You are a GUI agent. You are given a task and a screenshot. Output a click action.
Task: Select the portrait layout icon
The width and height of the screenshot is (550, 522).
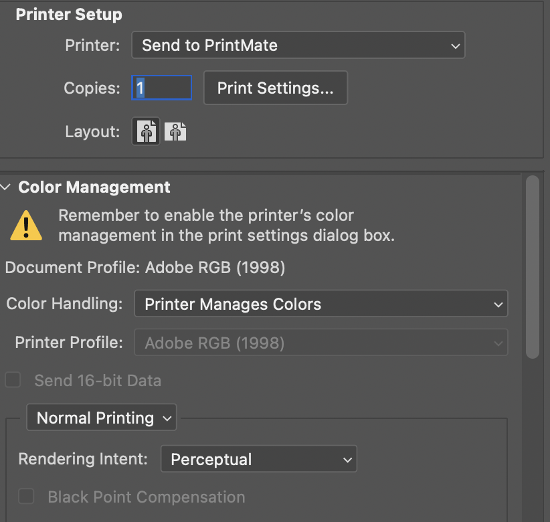click(x=146, y=131)
